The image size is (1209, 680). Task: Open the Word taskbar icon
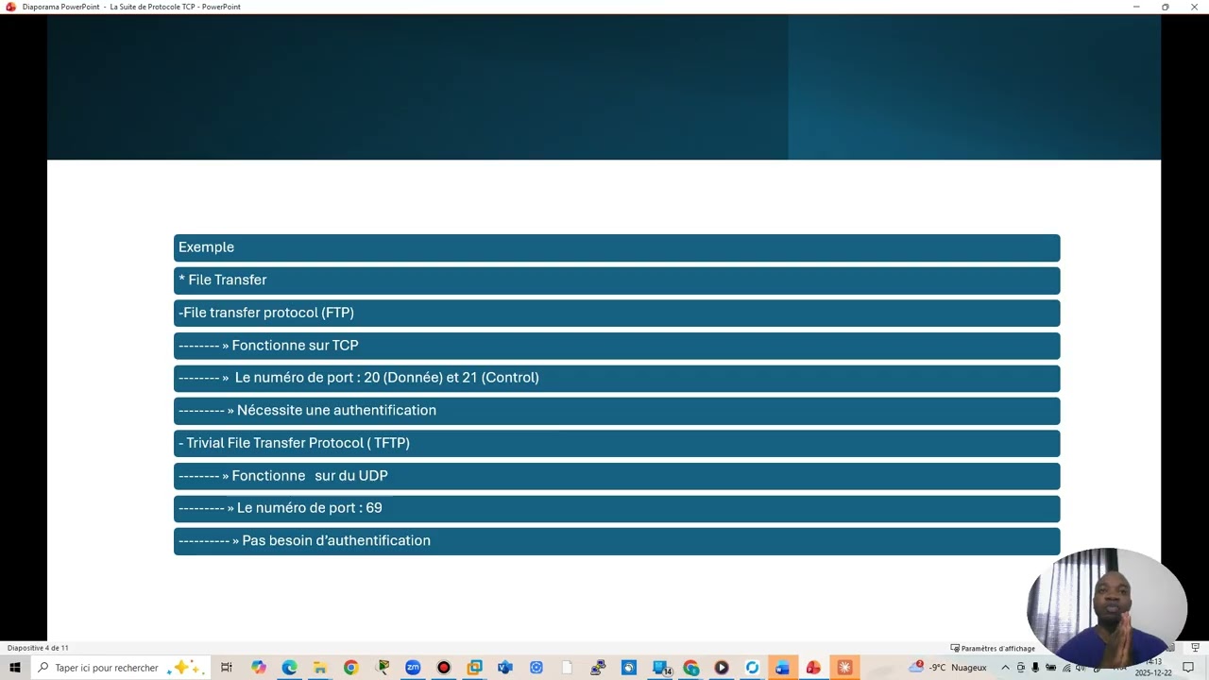point(782,668)
